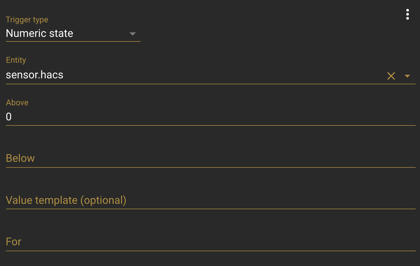
Task: Expand the Entity picker dropdown arrow
Action: (x=407, y=76)
